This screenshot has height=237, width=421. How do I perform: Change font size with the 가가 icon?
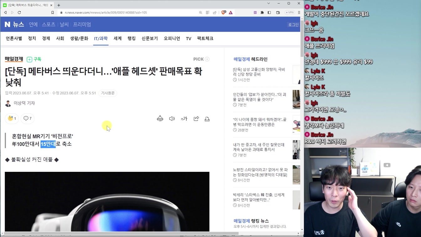click(184, 119)
